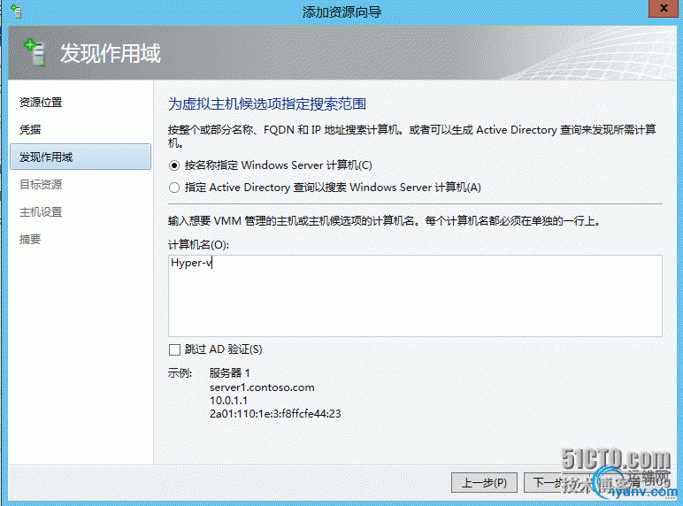
Task: Click the server icon beside 发现作用域 header
Action: [35, 52]
